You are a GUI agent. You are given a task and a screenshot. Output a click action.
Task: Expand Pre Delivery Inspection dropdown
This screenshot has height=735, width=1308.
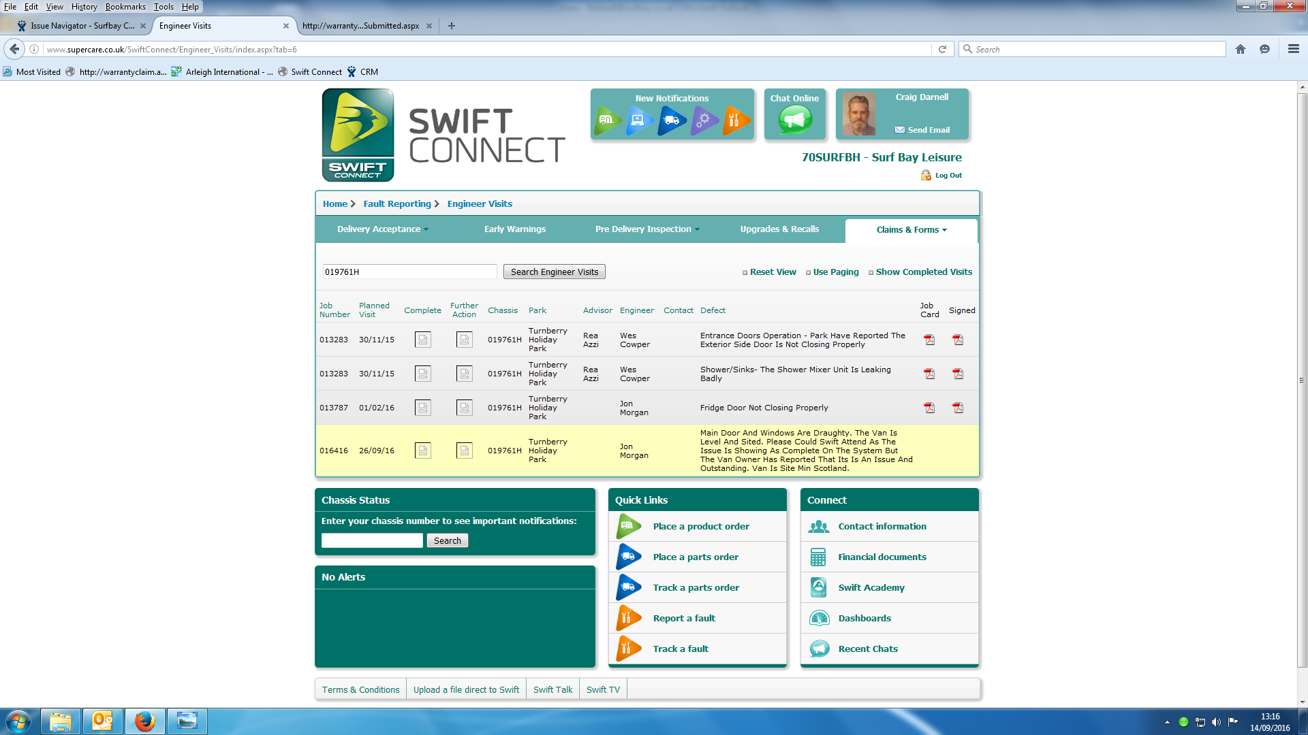[x=647, y=229]
